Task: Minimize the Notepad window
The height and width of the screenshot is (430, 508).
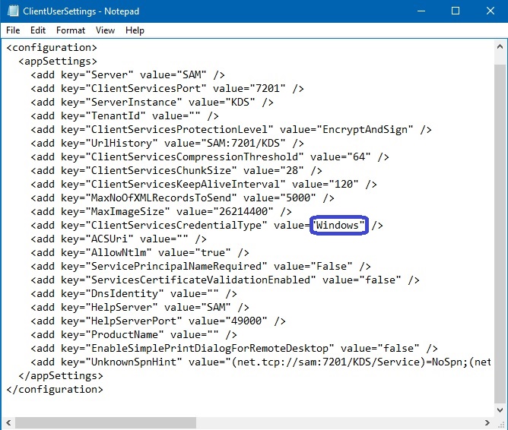Action: (x=421, y=11)
